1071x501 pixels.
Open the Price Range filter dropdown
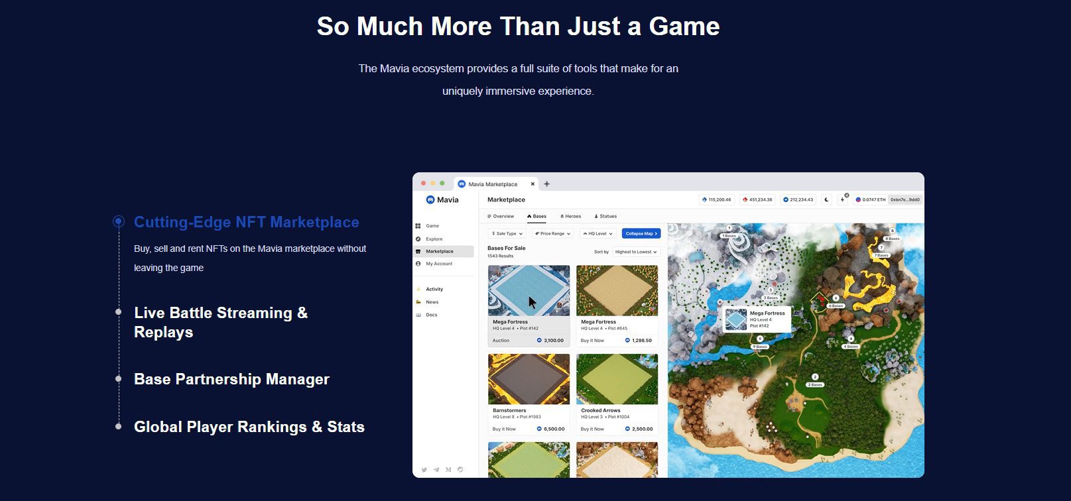pos(552,233)
